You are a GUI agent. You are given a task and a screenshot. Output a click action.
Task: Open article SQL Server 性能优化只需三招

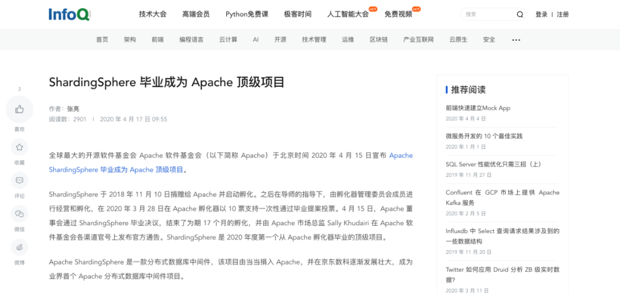click(x=493, y=164)
